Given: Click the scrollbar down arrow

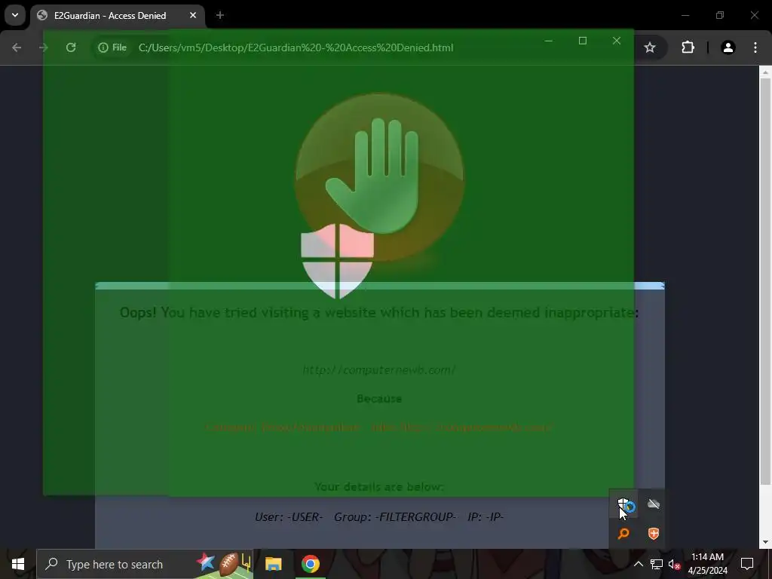Looking at the screenshot, I should pyautogui.click(x=765, y=542).
